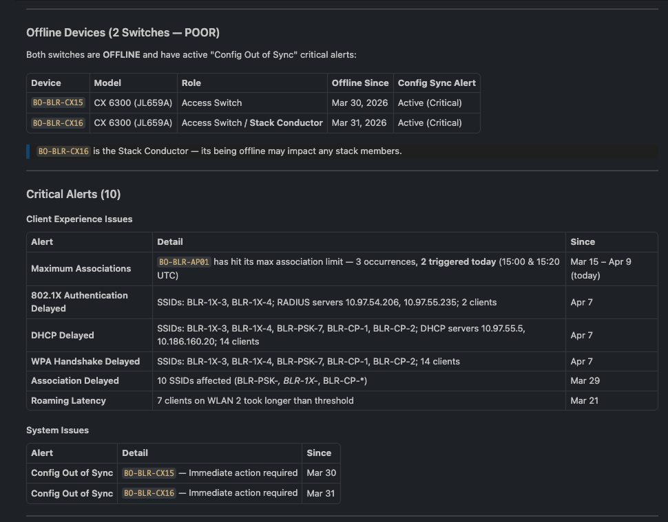Click the BO-BLR-AP01 access point label
Screen dimensions: 668x522
tap(184, 261)
